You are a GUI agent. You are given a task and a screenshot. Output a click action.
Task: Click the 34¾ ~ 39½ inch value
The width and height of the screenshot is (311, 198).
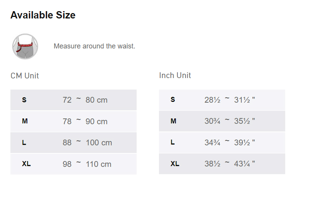coord(229,143)
